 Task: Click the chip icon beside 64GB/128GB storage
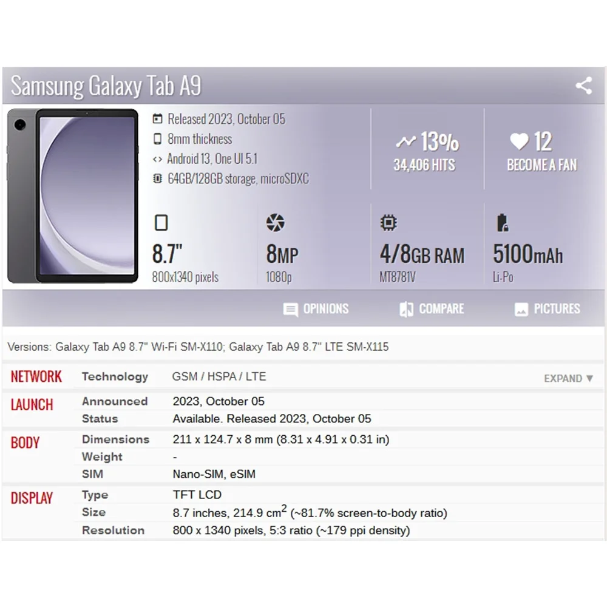coord(158,179)
